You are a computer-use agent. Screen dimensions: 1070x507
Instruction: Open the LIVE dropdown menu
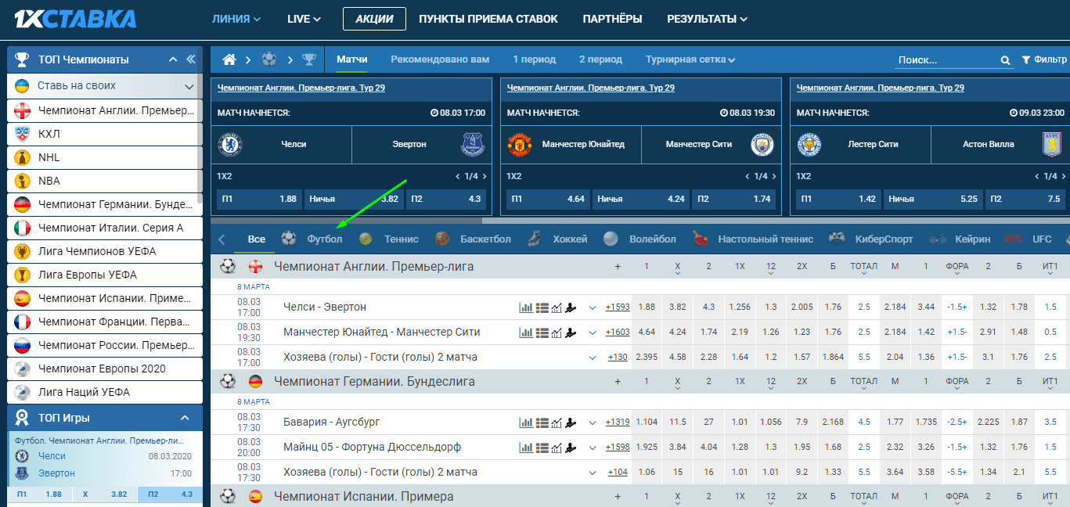click(x=304, y=19)
